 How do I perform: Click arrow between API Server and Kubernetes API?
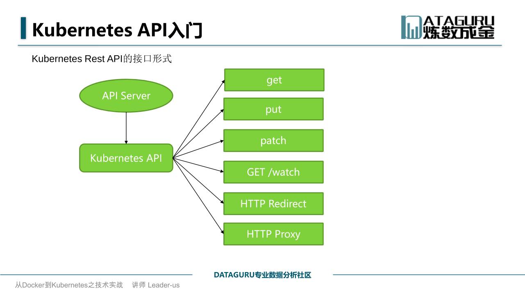click(126, 128)
